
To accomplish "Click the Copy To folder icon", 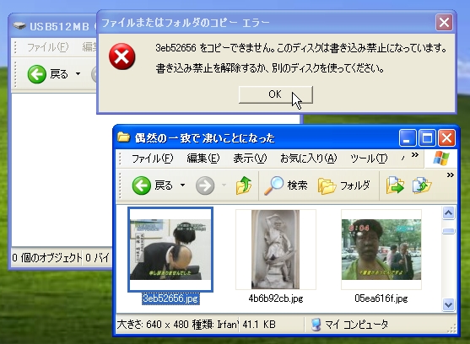I will click(422, 185).
